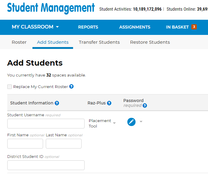
Task: Open the Restore Students tab
Action: click(150, 42)
